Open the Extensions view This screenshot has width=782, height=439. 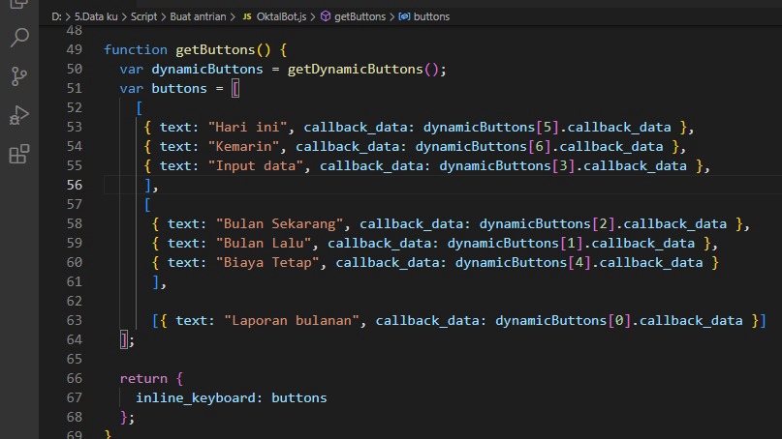pyautogui.click(x=19, y=154)
